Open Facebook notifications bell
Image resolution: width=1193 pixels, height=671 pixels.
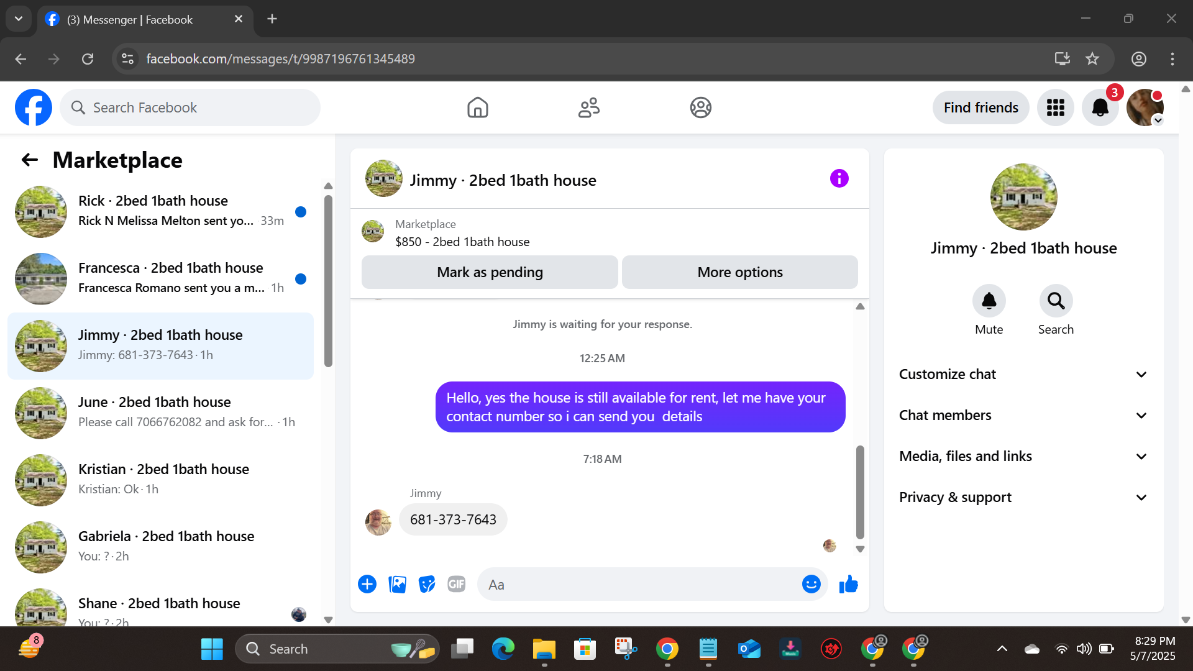(1100, 107)
